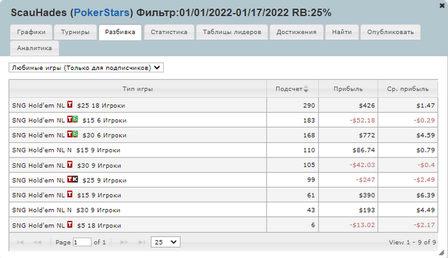This screenshot has height=258, width=448.
Task: Click the turbo T icon in $15 6 Игроки row
Action: coord(70,119)
